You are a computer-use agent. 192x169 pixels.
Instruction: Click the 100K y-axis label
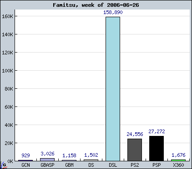point(7,71)
